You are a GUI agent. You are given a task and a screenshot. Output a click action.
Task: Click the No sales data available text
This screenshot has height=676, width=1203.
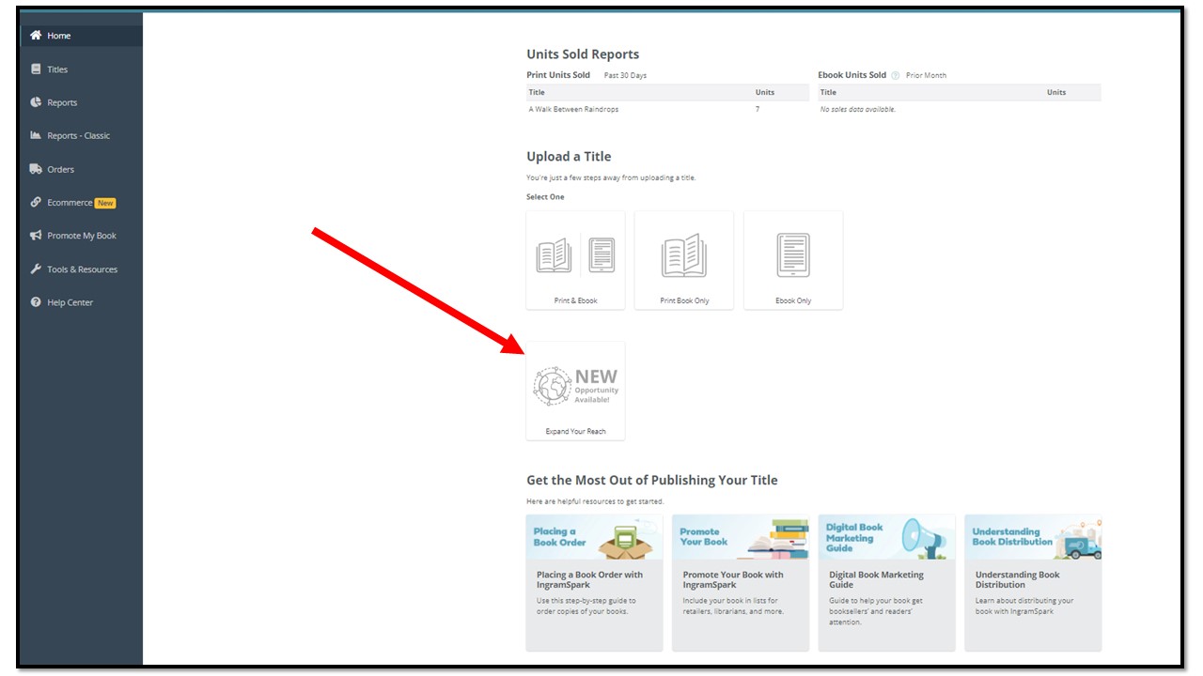click(x=857, y=109)
